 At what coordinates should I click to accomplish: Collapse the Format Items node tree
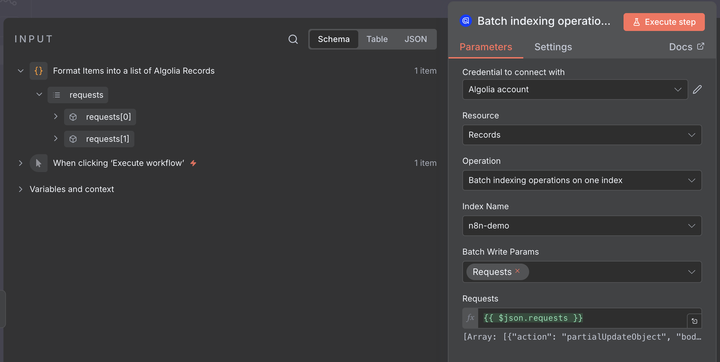(x=21, y=71)
